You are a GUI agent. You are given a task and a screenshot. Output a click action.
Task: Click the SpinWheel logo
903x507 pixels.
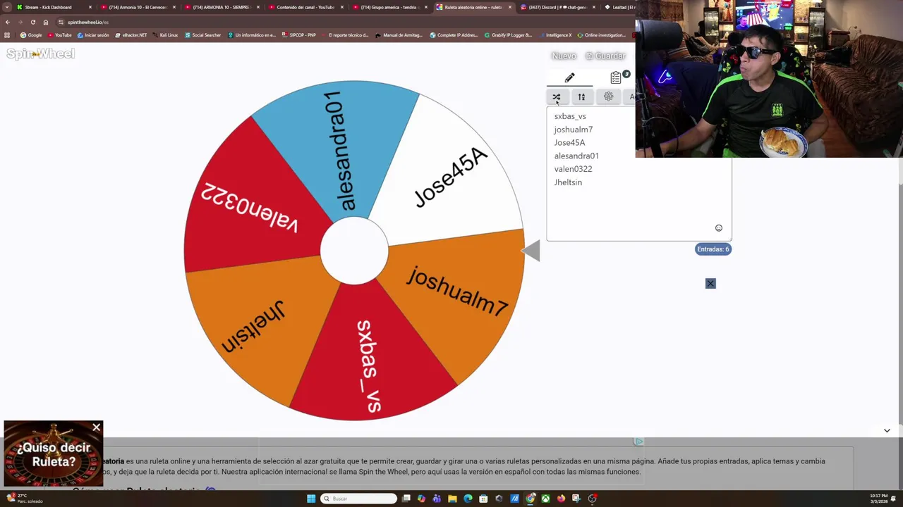point(40,54)
